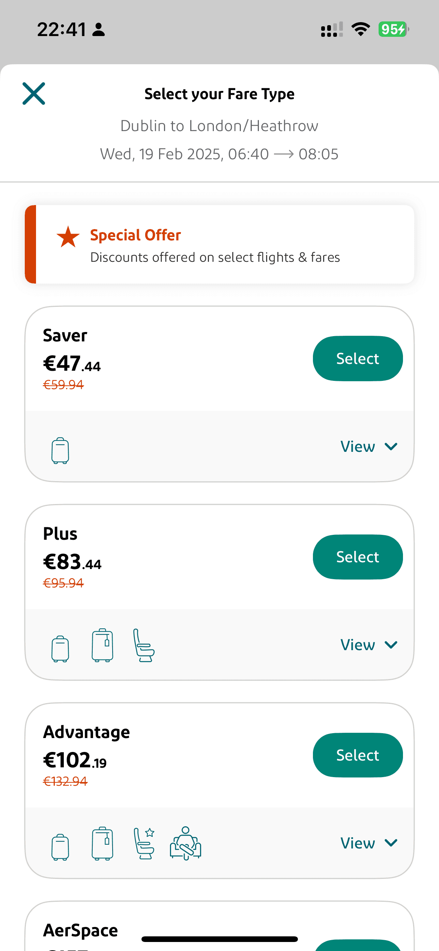
Task: Select the Advantage fare at €102.19
Action: 358,755
